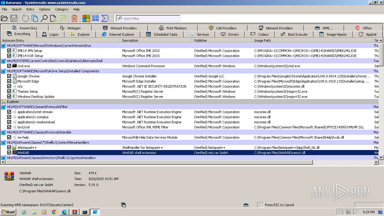
Task: Open Microsoft Edge from taskbar
Action: [x=64, y=212]
